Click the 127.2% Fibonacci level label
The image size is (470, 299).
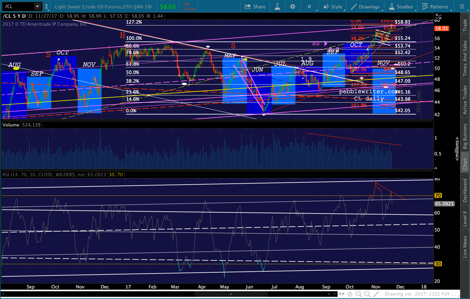pyautogui.click(x=134, y=22)
